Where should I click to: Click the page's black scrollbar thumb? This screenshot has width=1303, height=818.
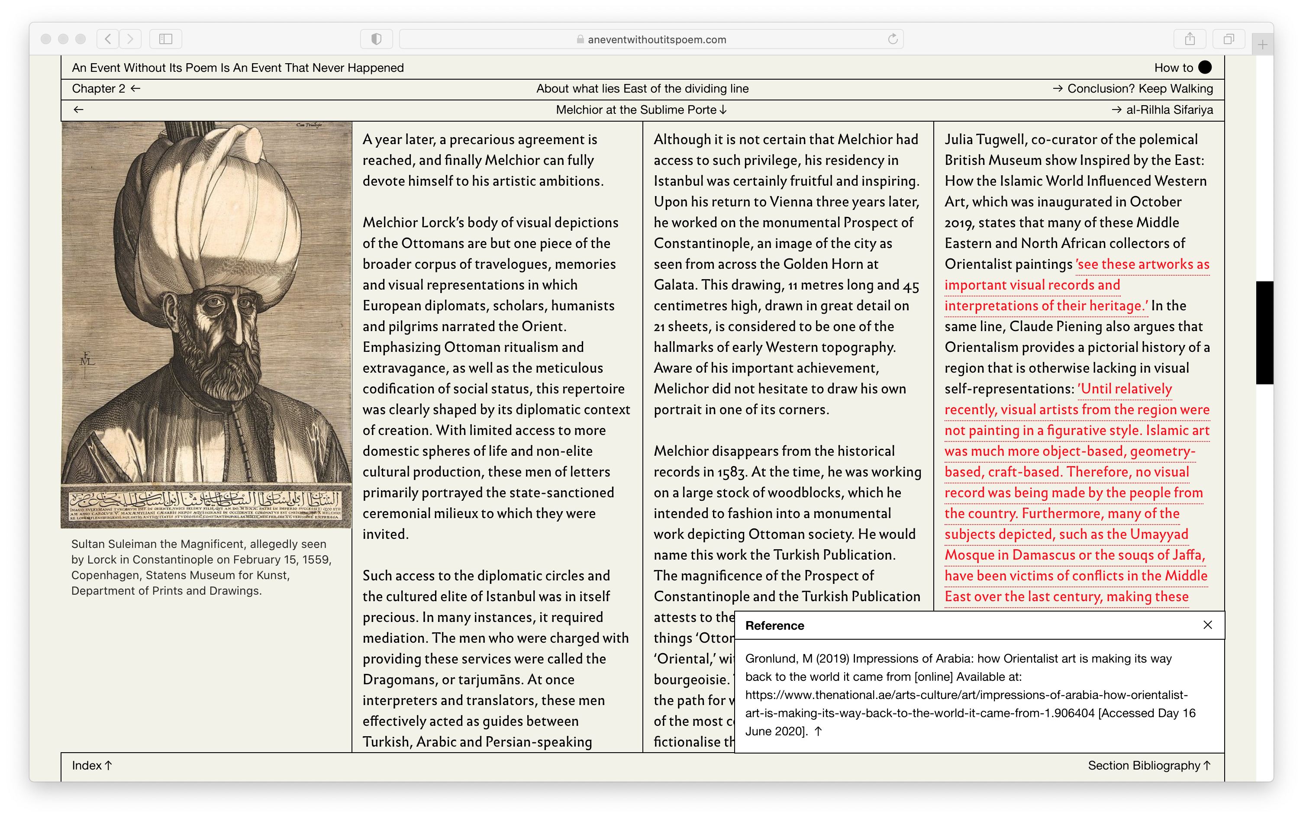pyautogui.click(x=1264, y=333)
